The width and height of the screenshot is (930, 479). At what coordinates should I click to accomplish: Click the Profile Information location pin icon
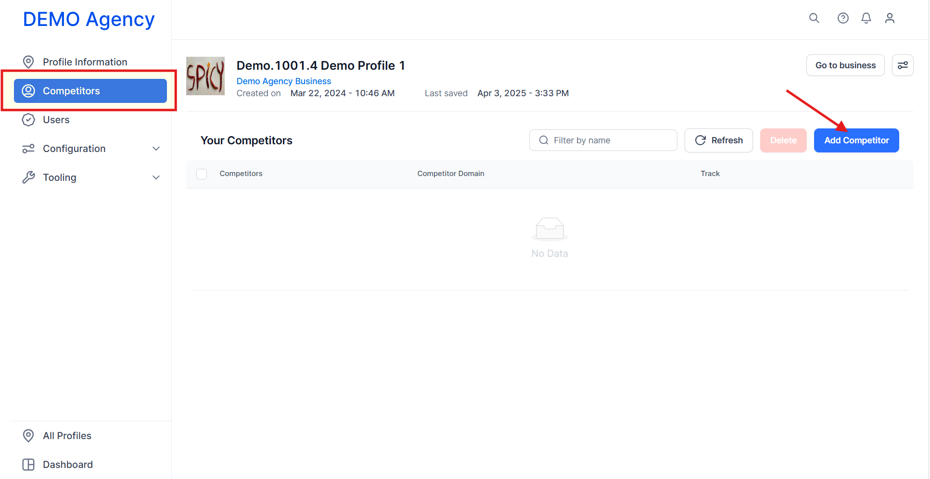coord(28,62)
